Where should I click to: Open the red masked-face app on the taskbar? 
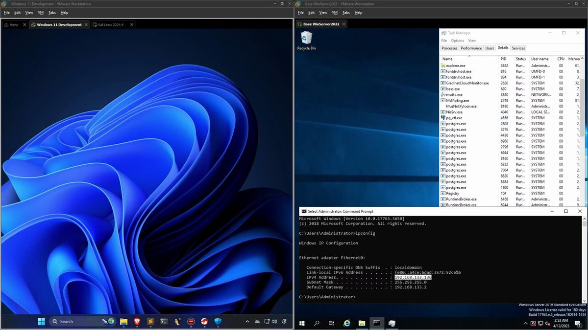191,321
